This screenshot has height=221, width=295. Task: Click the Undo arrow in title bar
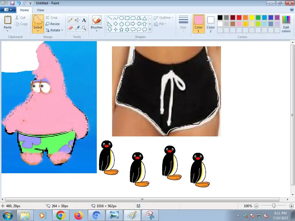(19, 3)
